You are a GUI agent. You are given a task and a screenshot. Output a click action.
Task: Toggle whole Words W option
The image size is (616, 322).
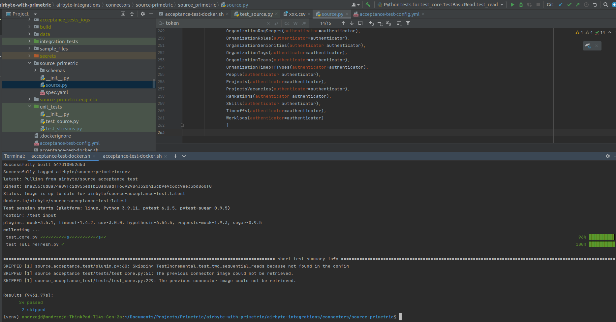tap(295, 23)
